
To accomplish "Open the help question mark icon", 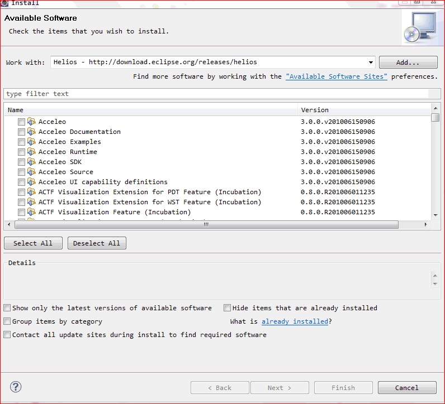I will pyautogui.click(x=16, y=387).
